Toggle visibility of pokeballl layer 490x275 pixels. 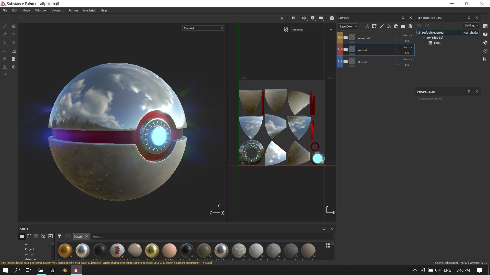pos(340,49)
